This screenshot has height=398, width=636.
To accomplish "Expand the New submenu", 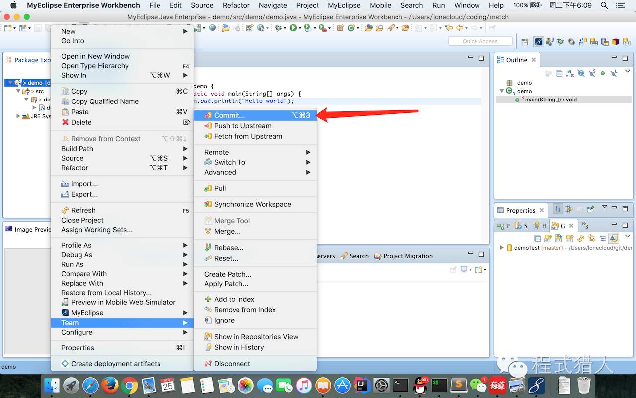I will 122,31.
